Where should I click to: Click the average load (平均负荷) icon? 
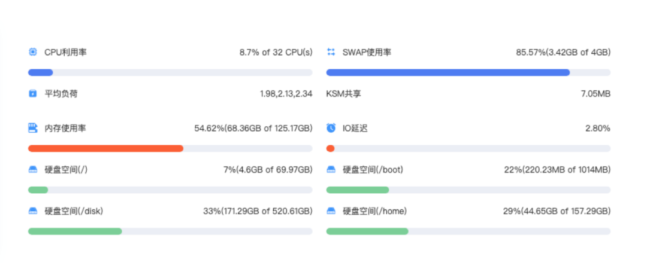pos(32,94)
